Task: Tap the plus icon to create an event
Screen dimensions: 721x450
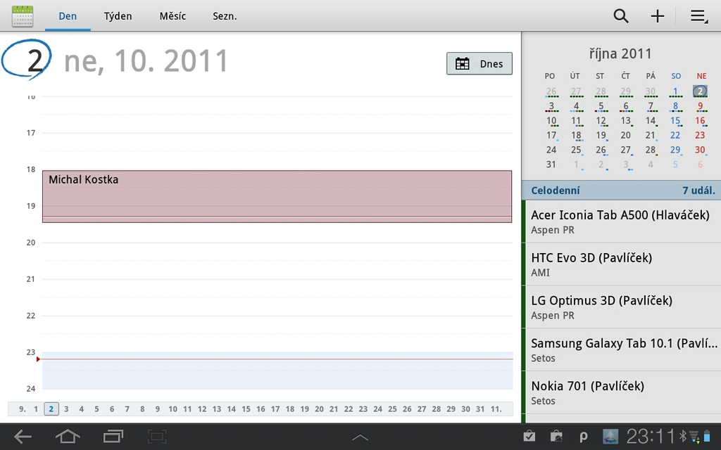Action: (x=657, y=15)
